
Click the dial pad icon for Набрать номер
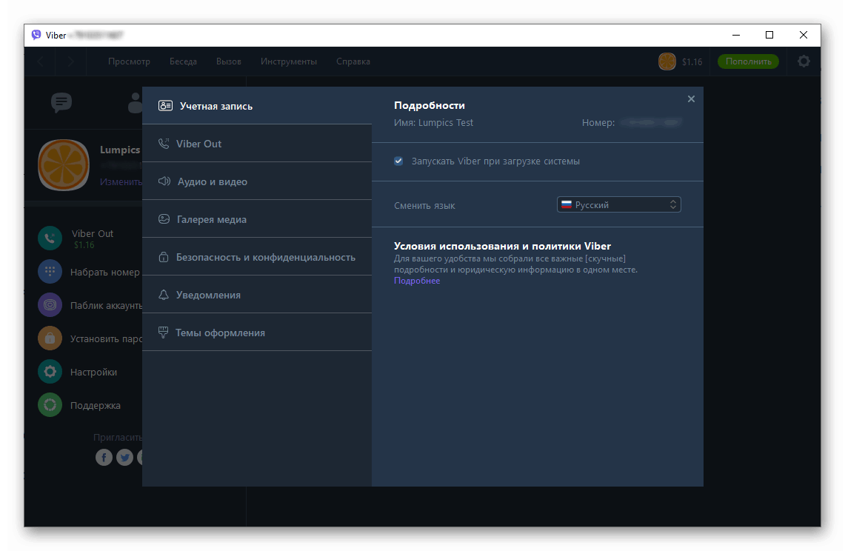50,272
